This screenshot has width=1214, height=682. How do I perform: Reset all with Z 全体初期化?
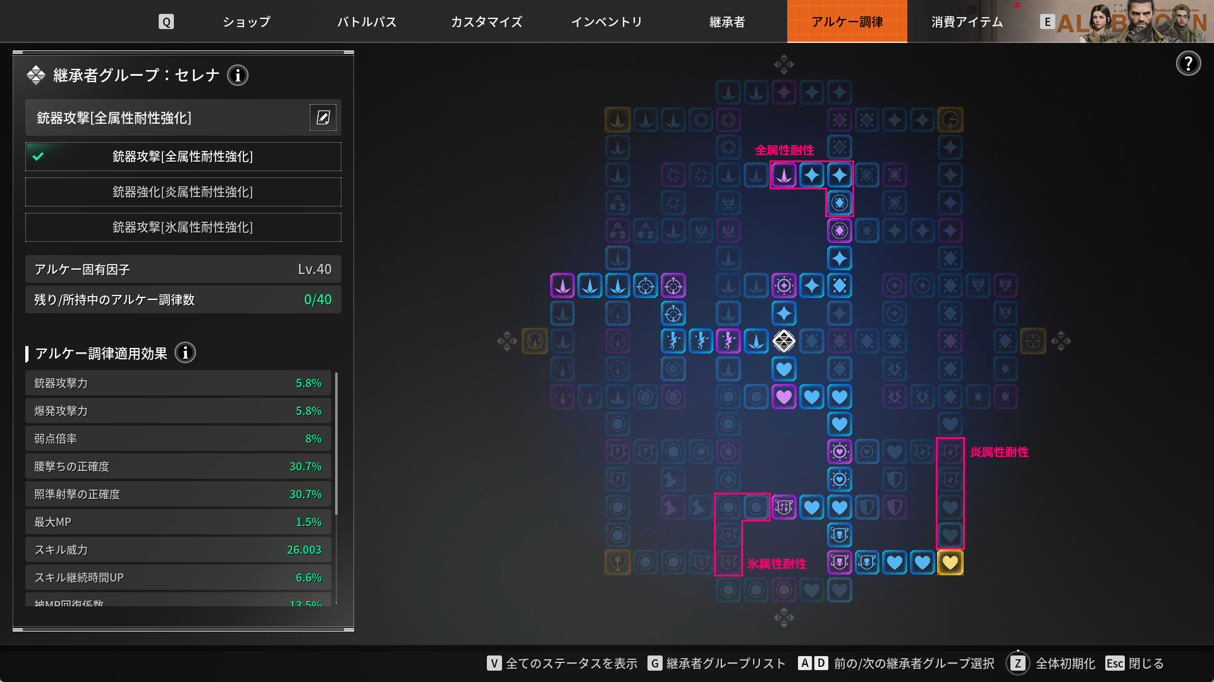click(1051, 663)
